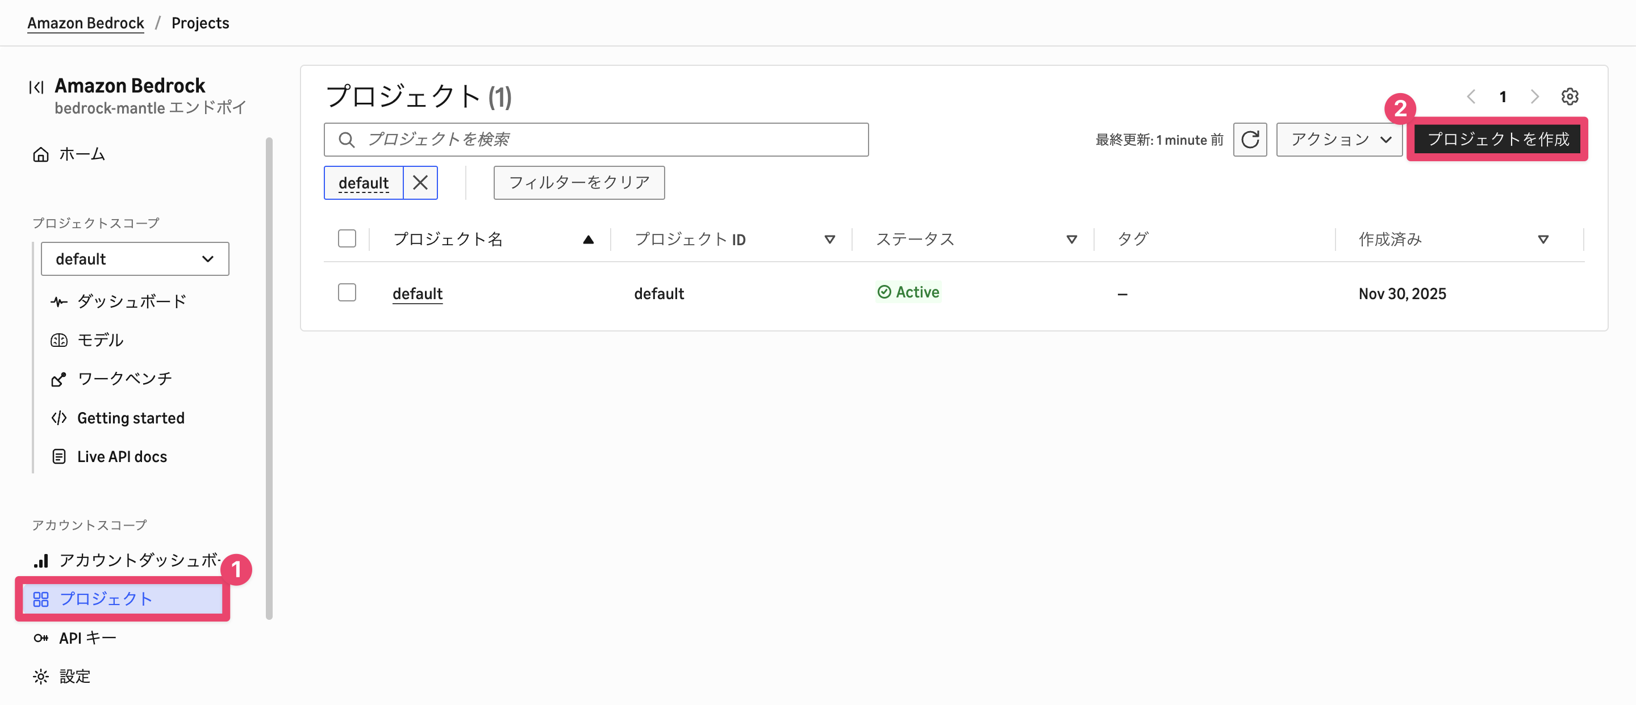Viewport: 1636px width, 705px height.
Task: Click the プロジェクト (1) heading
Action: click(419, 96)
